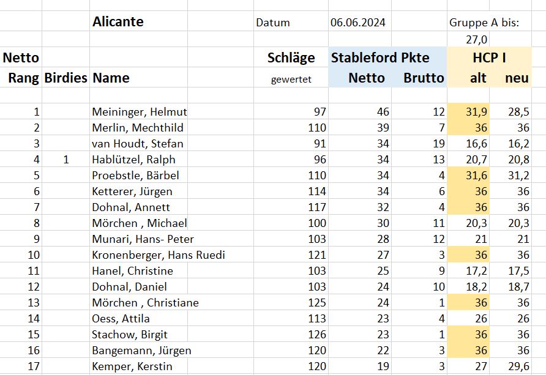Screen dimensions: 546x375
Task: Select Mörchen, Christiane's strokes value 125
Action: click(x=317, y=303)
